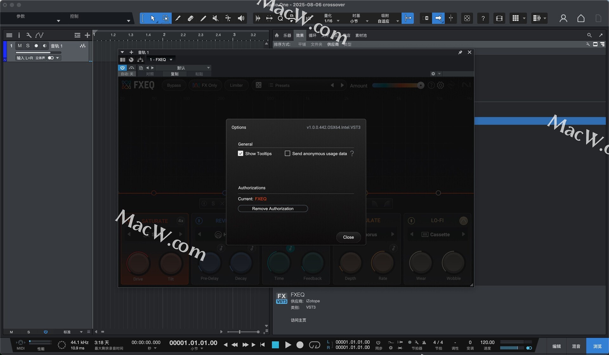Viewport: 609px width, 355px height.
Task: Open FXEQ gear settings icon
Action: tap(441, 85)
